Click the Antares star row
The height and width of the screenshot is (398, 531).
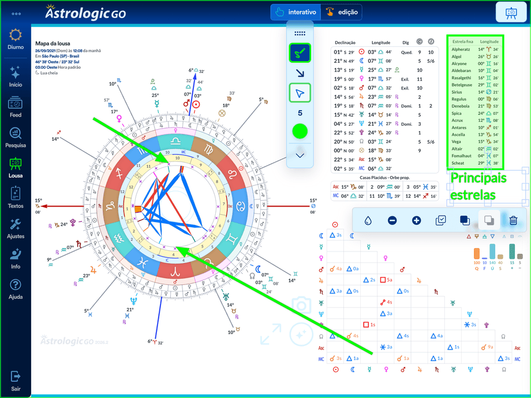coord(475,127)
